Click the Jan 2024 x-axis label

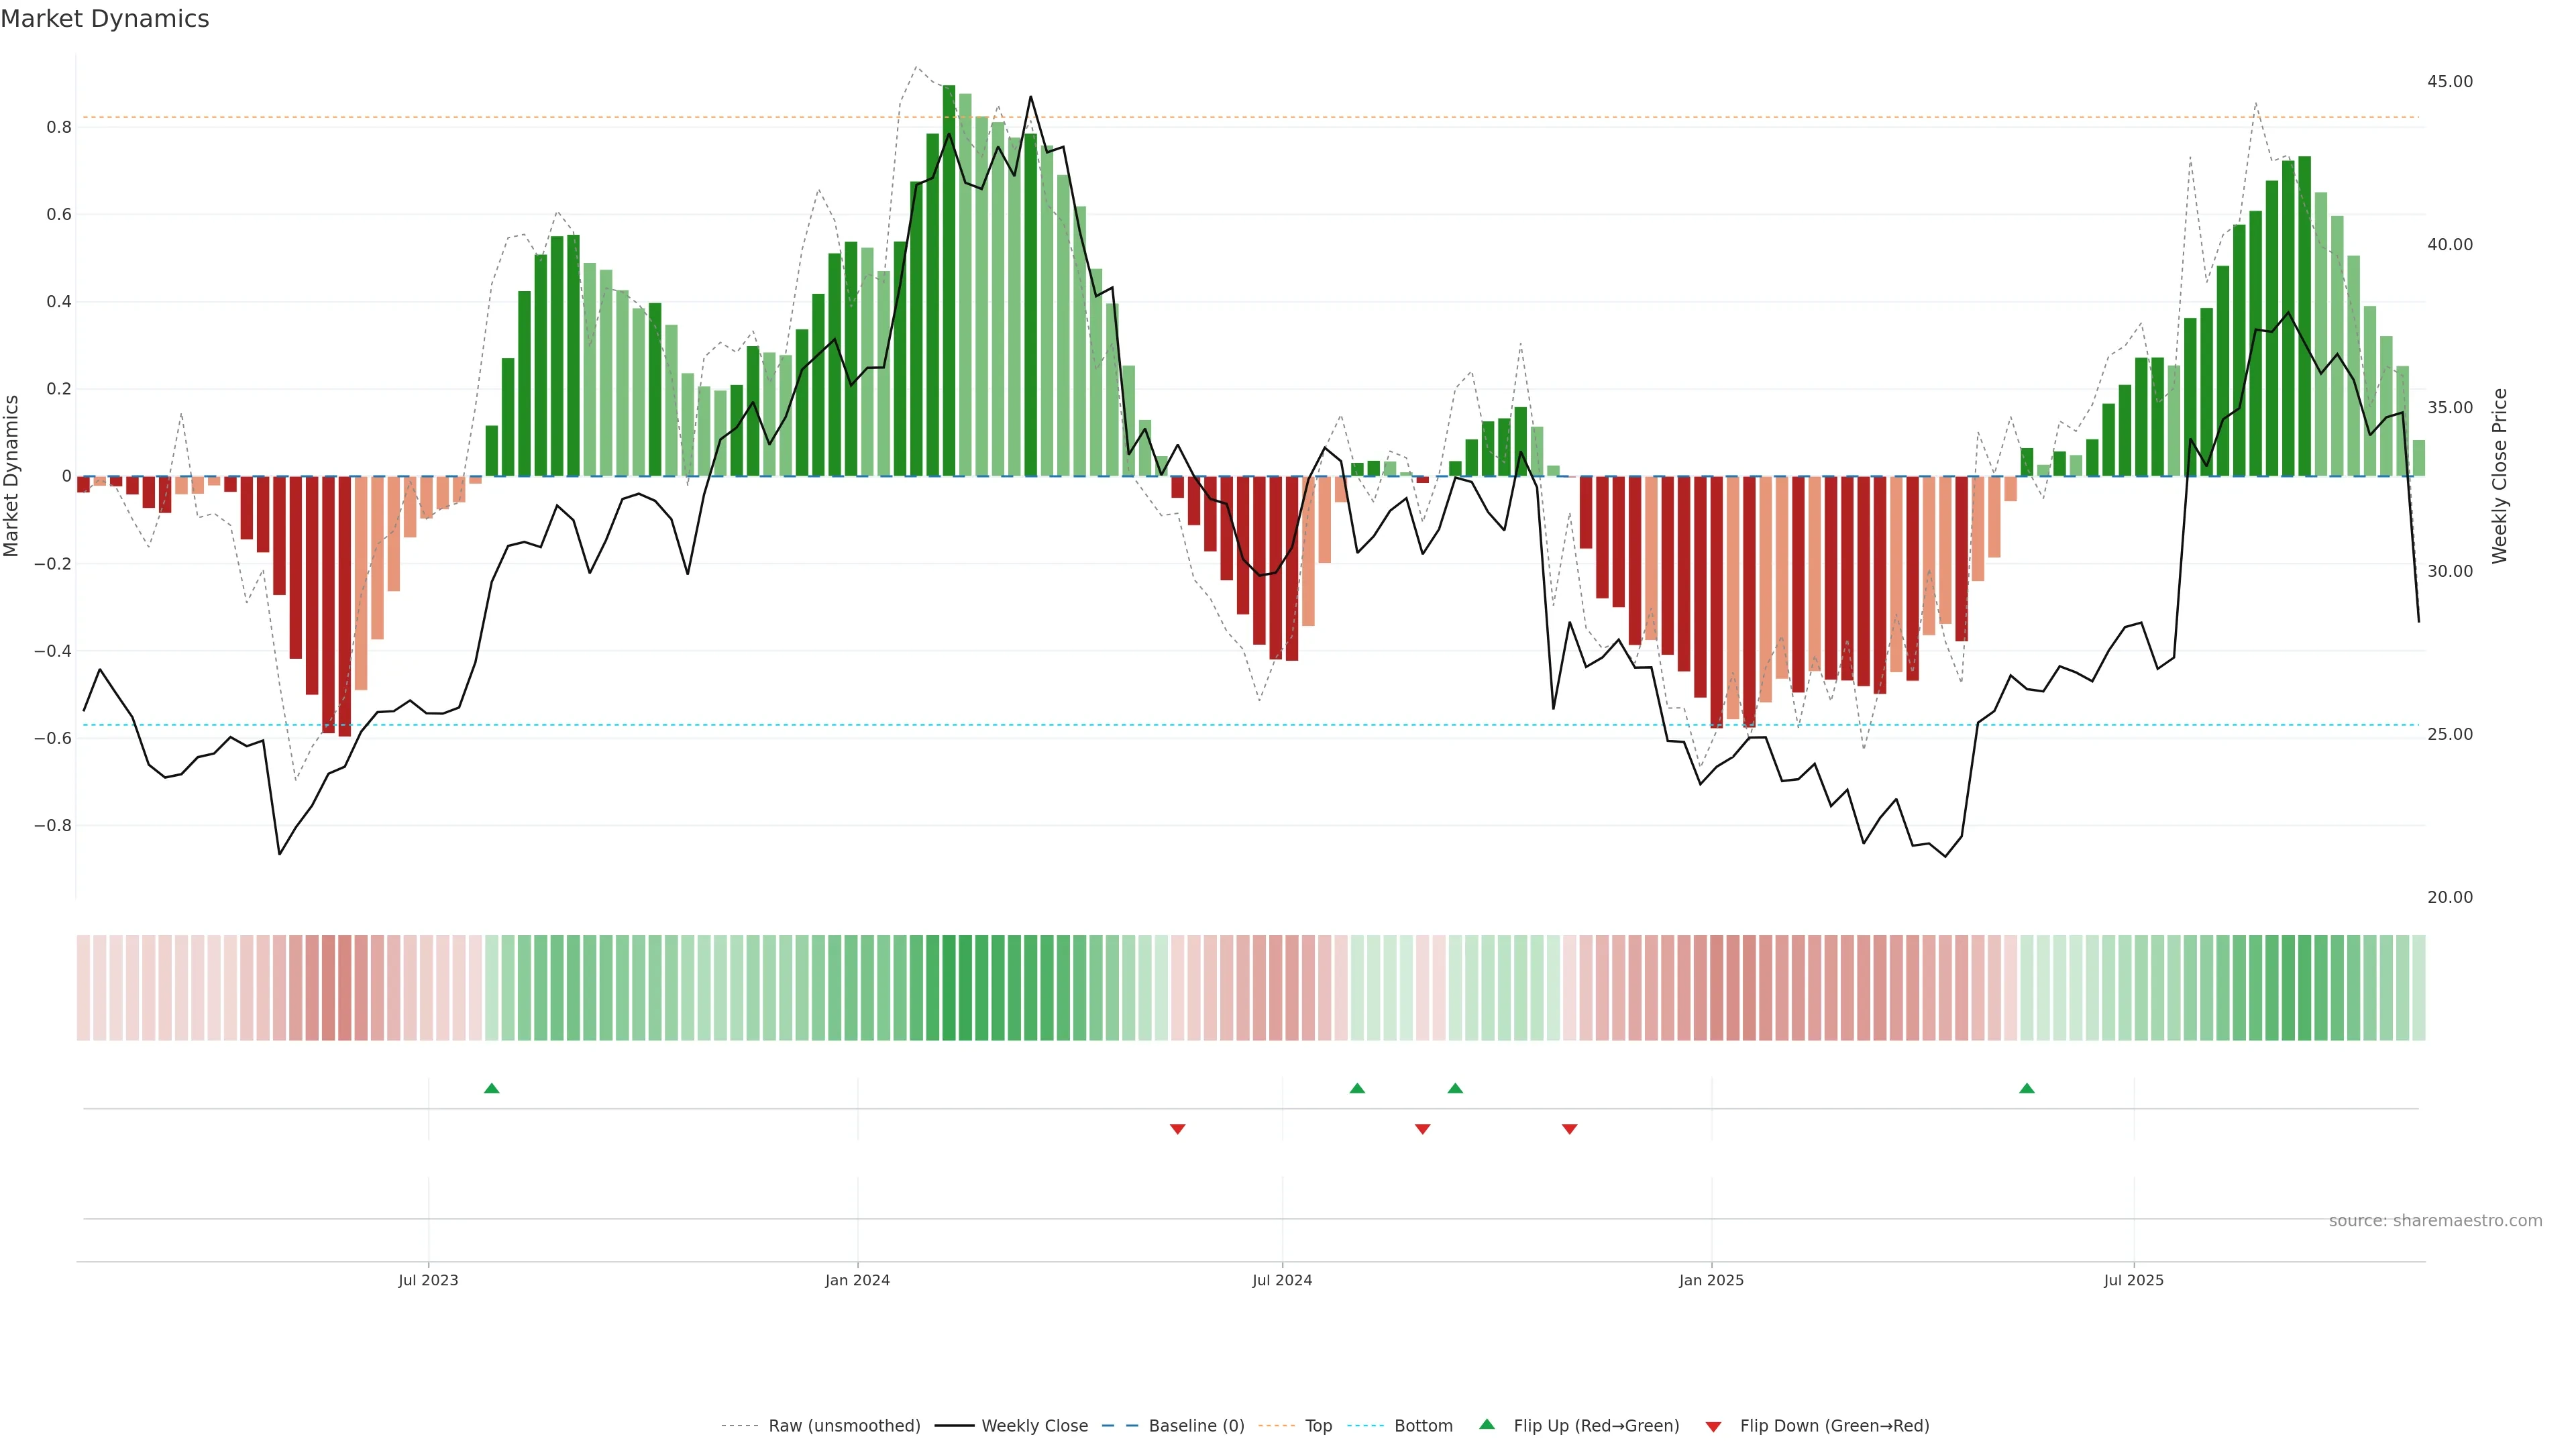coord(857,1280)
